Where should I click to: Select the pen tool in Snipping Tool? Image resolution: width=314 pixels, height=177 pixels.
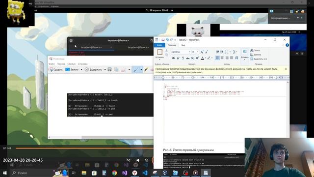pyautogui.click(x=136, y=70)
